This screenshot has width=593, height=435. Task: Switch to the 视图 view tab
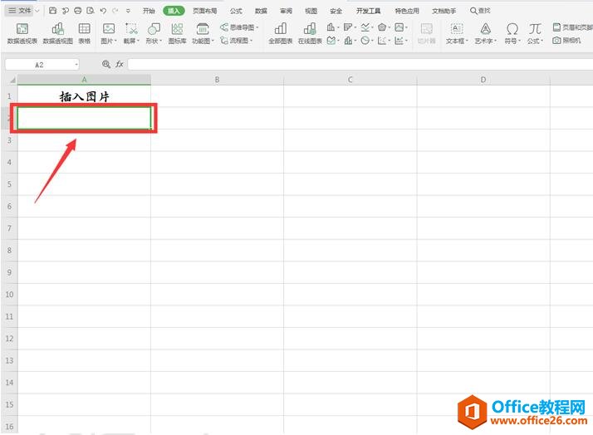point(311,11)
